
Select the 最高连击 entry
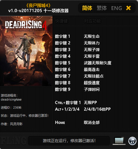[x=92, y=70]
